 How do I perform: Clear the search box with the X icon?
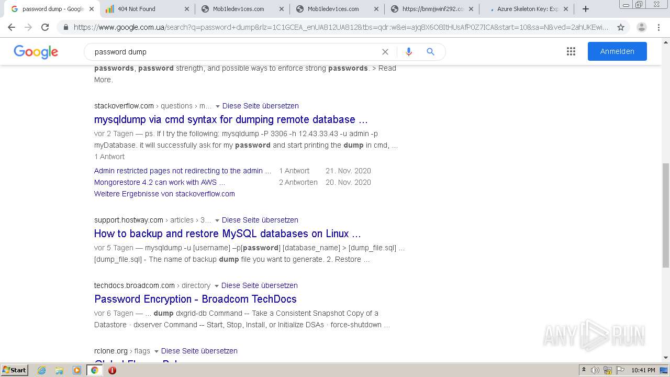pos(385,52)
